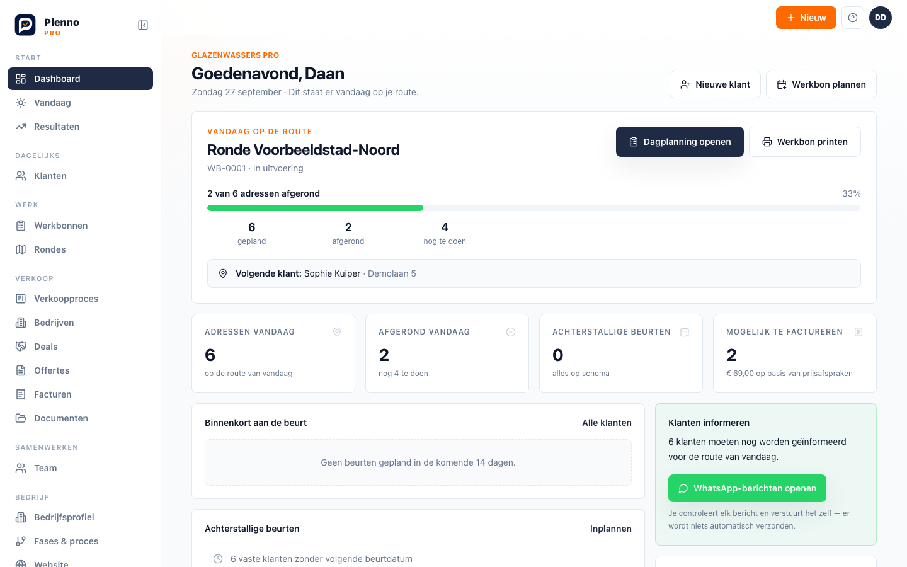Open the DD user avatar menu

[881, 18]
